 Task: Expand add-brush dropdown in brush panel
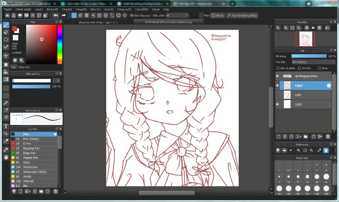(30, 191)
